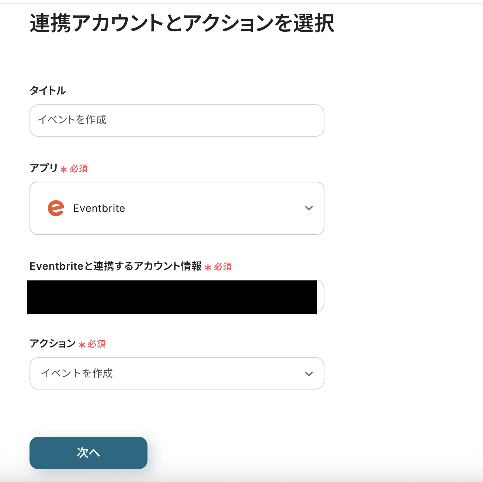Click the 必須 marker beside アカウント情報
Screen dimensions: 483x482
pyautogui.click(x=223, y=267)
